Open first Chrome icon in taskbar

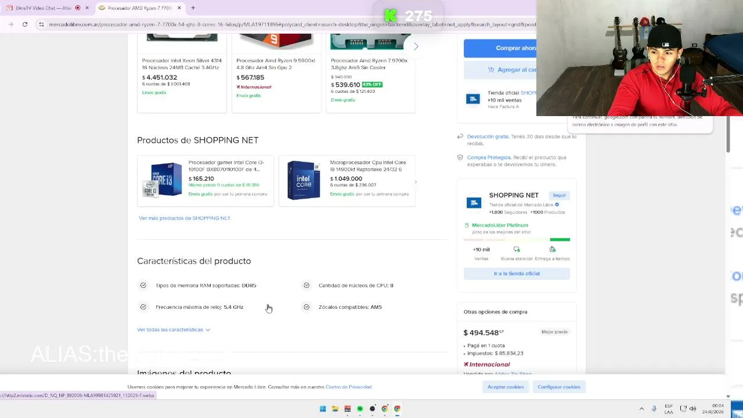385,409
